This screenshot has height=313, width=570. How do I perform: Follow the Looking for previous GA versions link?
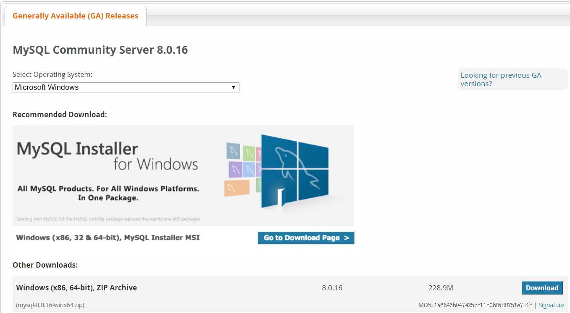pyautogui.click(x=501, y=79)
